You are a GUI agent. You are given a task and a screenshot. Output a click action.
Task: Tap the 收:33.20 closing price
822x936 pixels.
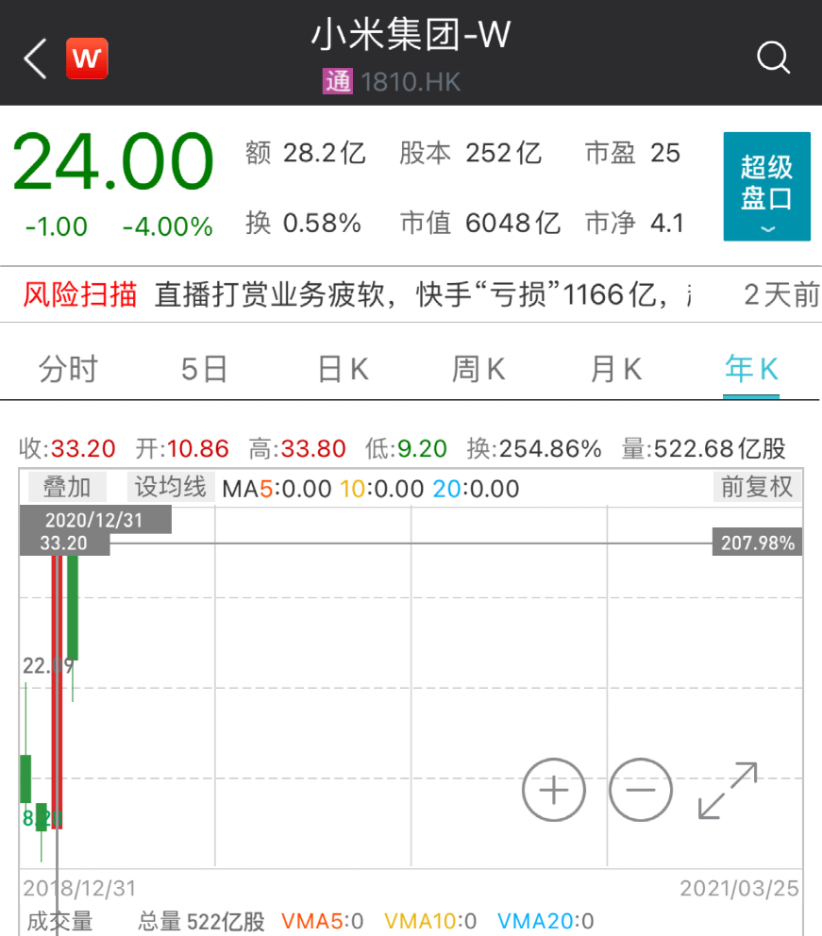[67, 448]
